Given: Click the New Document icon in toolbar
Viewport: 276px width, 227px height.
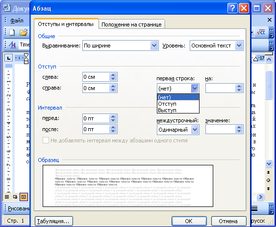Looking at the screenshot, I should point(12,32).
